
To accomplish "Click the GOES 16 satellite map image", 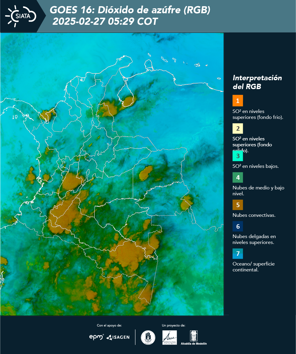I will [112, 174].
